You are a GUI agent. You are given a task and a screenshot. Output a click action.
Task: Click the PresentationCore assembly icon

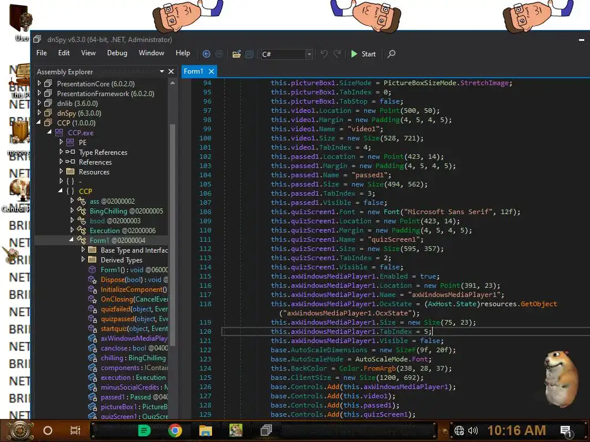(x=48, y=83)
